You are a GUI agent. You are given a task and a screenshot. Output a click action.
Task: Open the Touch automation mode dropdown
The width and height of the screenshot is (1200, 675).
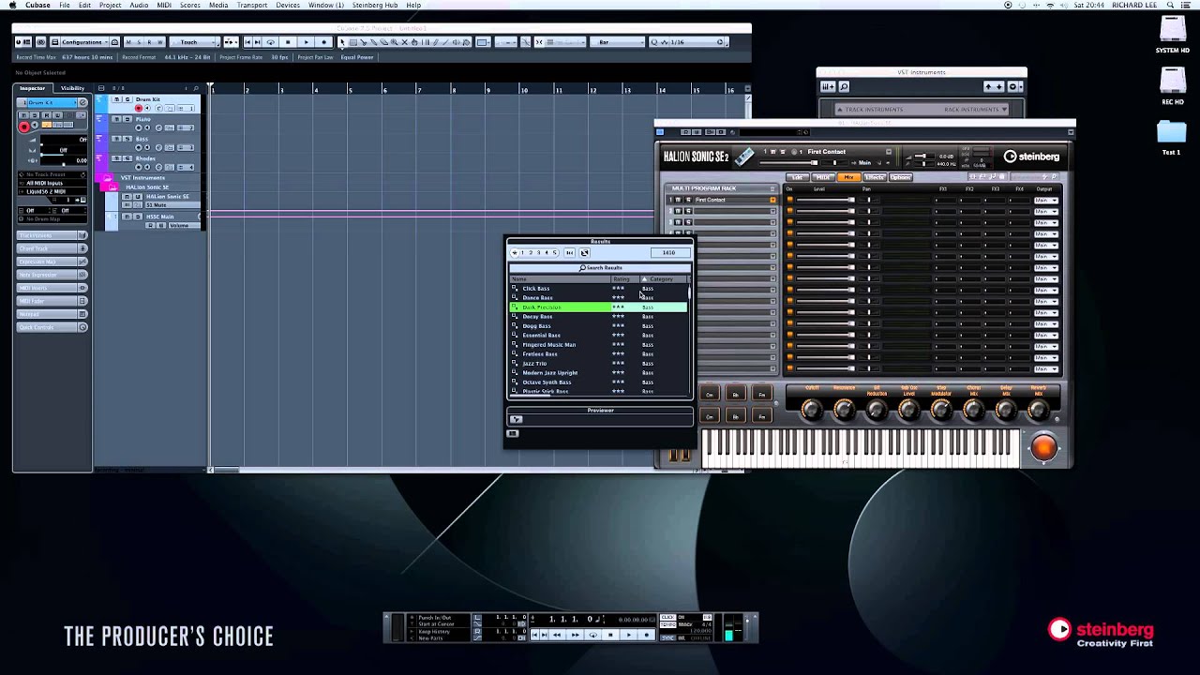pyautogui.click(x=194, y=42)
